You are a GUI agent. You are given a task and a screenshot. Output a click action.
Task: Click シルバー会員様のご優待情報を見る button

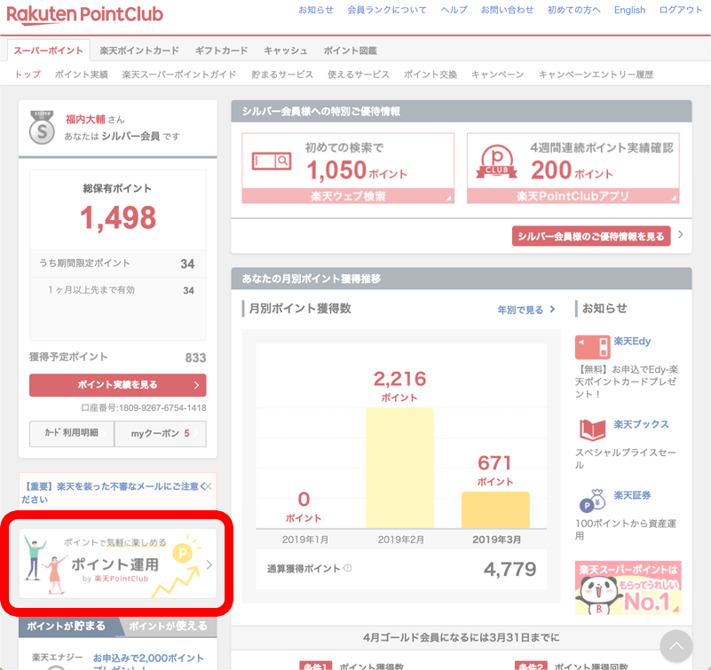pos(591,236)
